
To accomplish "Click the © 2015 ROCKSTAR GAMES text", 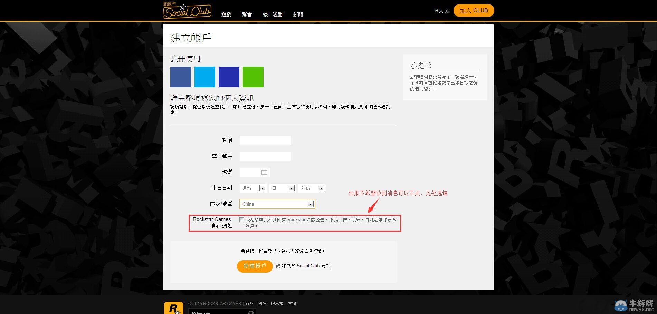I will (215, 304).
